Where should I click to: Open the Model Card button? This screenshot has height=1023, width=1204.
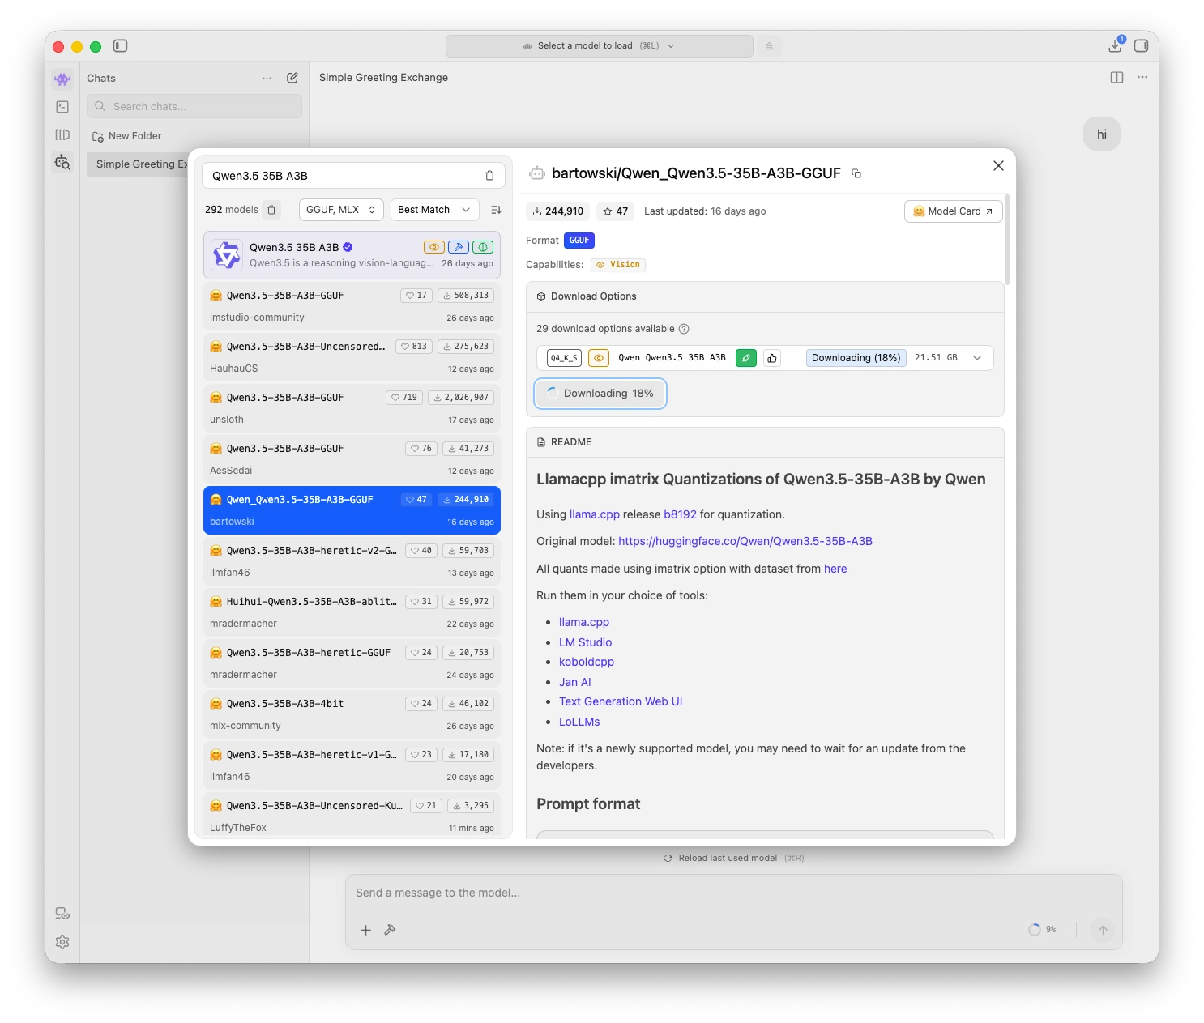point(953,211)
